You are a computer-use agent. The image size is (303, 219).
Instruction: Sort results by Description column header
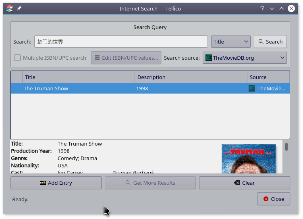pyautogui.click(x=191, y=77)
